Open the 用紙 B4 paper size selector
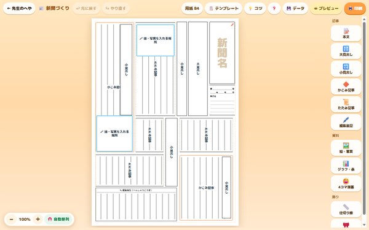The height and width of the screenshot is (230, 369). [192, 9]
